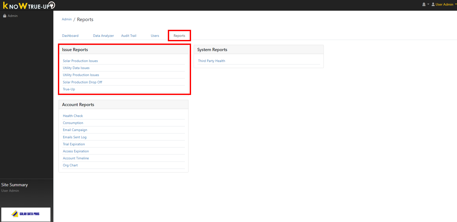Open Utility Production Issues report
457x222 pixels.
81,75
